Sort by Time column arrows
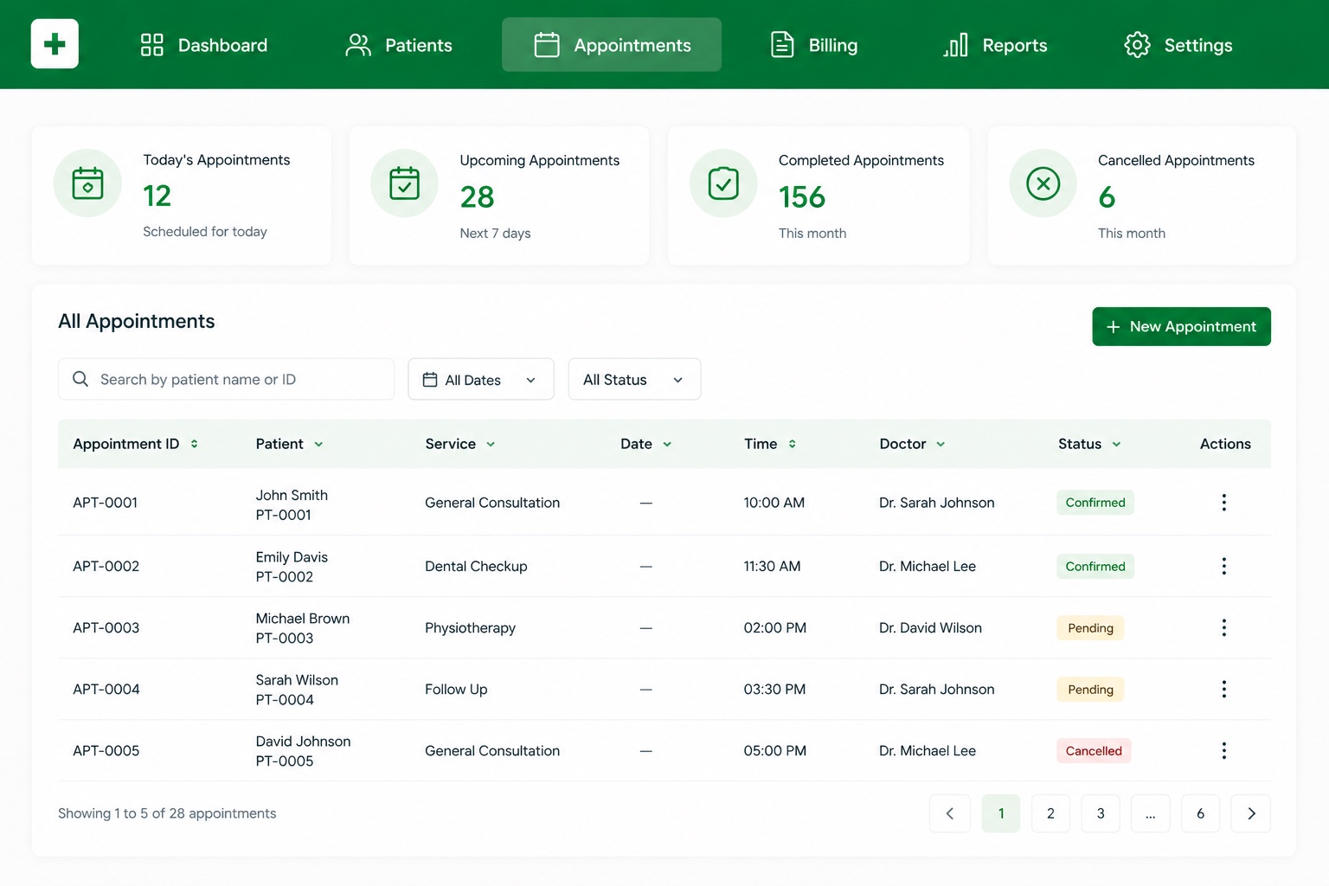Image resolution: width=1329 pixels, height=886 pixels. [x=792, y=444]
